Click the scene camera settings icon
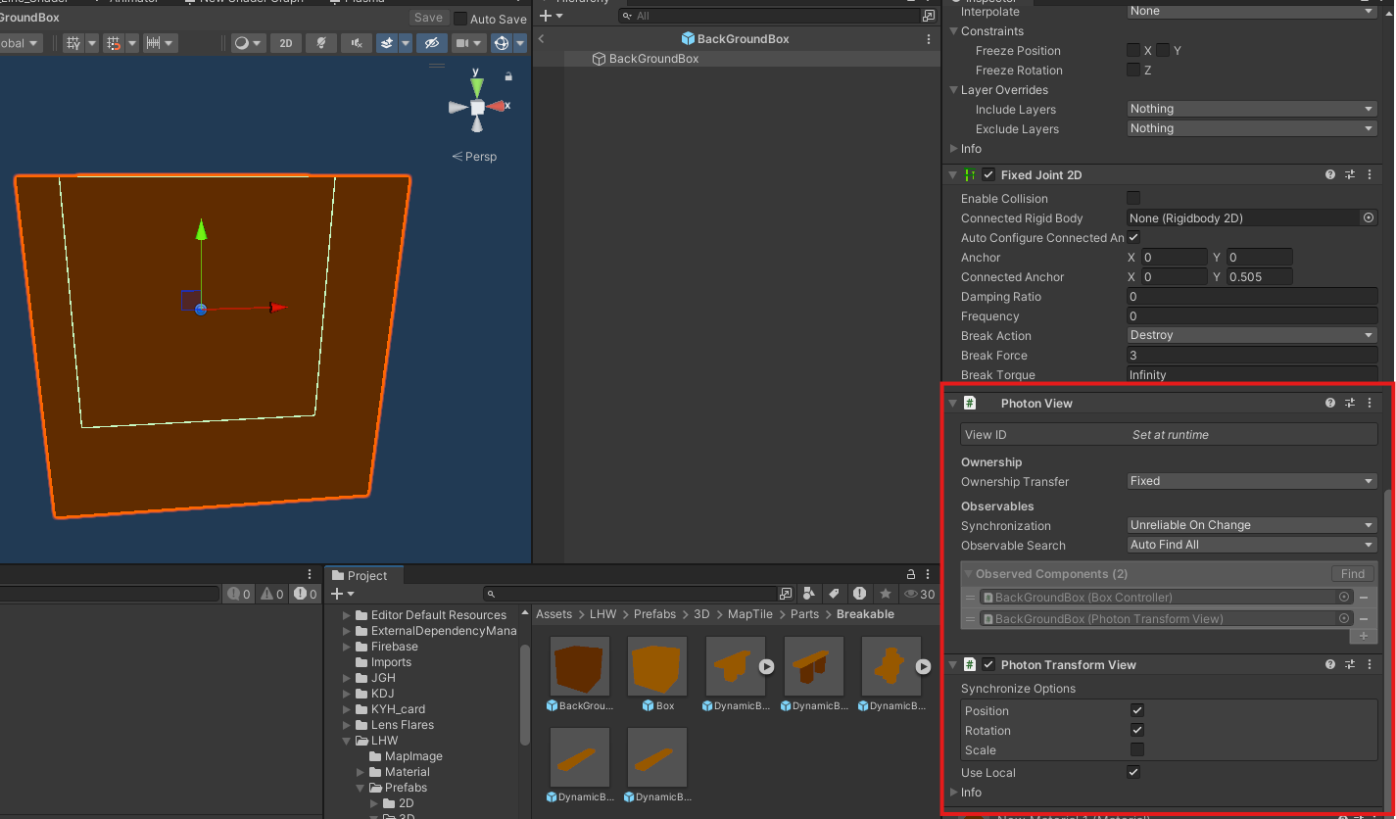The height and width of the screenshot is (819, 1396). click(462, 43)
